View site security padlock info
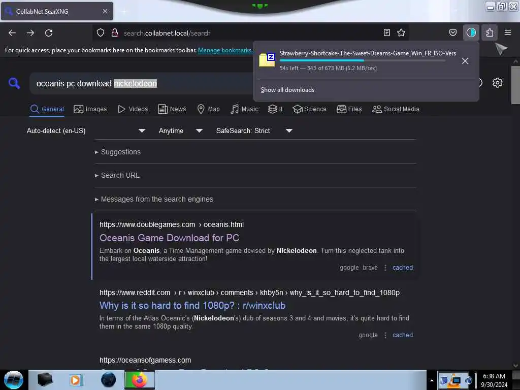 pyautogui.click(x=115, y=33)
